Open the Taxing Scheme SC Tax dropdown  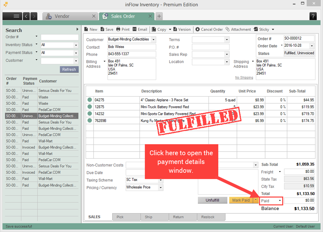(x=161, y=180)
